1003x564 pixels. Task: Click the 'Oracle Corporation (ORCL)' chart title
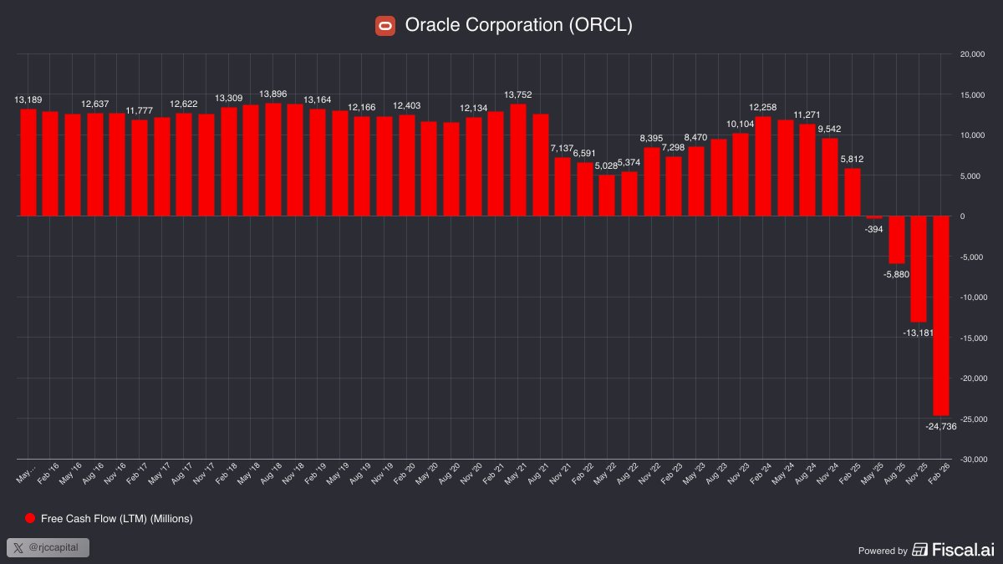[x=518, y=25]
